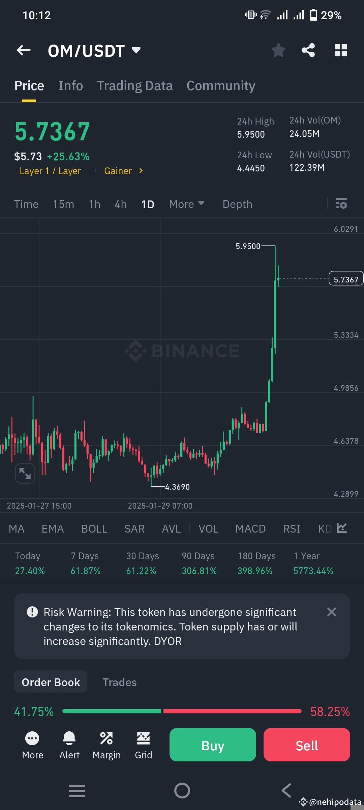Dismiss the tokenomics risk warning
The image size is (364, 810).
[x=331, y=612]
